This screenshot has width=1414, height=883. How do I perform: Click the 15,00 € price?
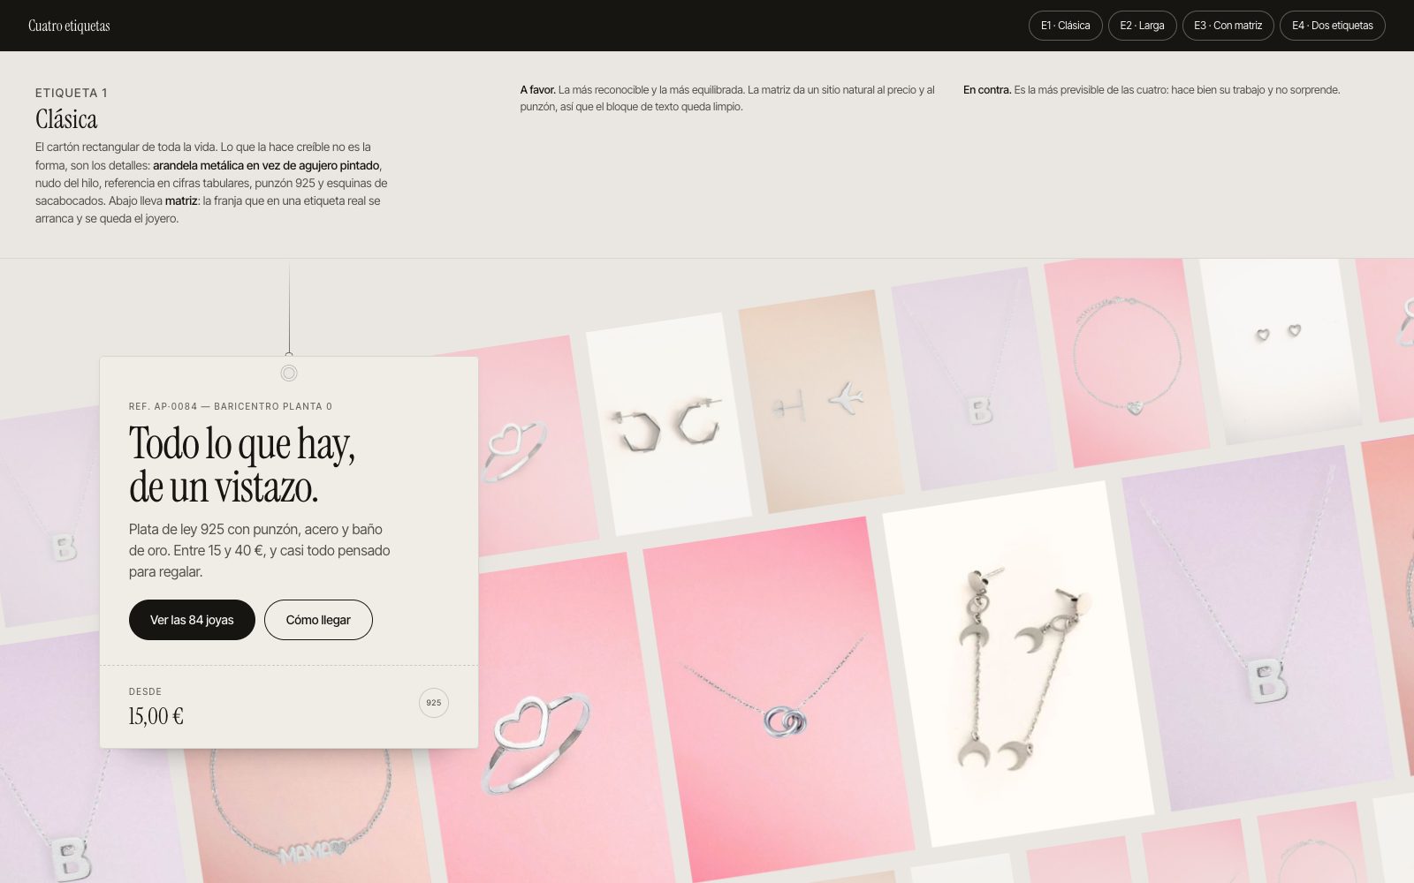tap(156, 716)
